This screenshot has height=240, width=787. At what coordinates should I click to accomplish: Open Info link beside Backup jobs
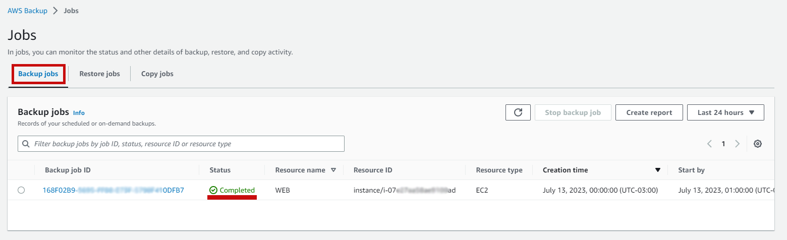79,113
